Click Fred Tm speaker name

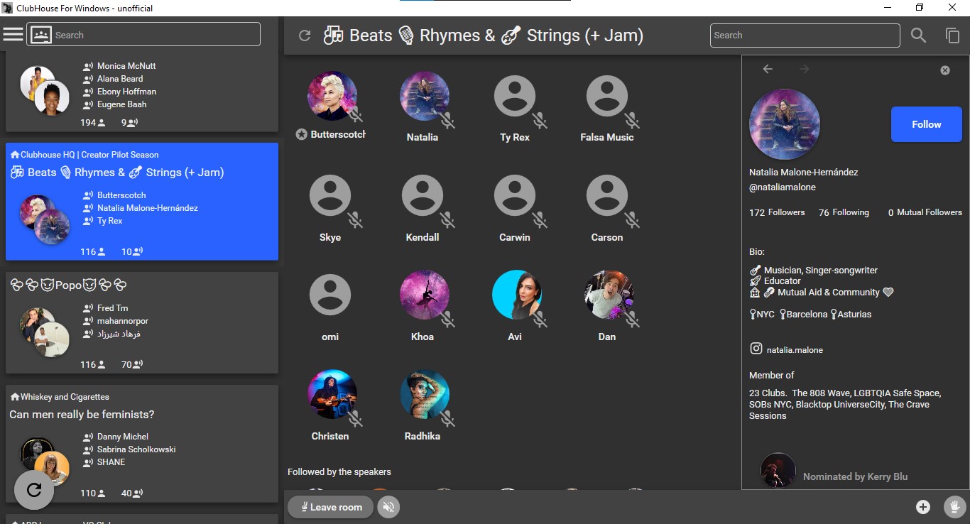tap(113, 308)
